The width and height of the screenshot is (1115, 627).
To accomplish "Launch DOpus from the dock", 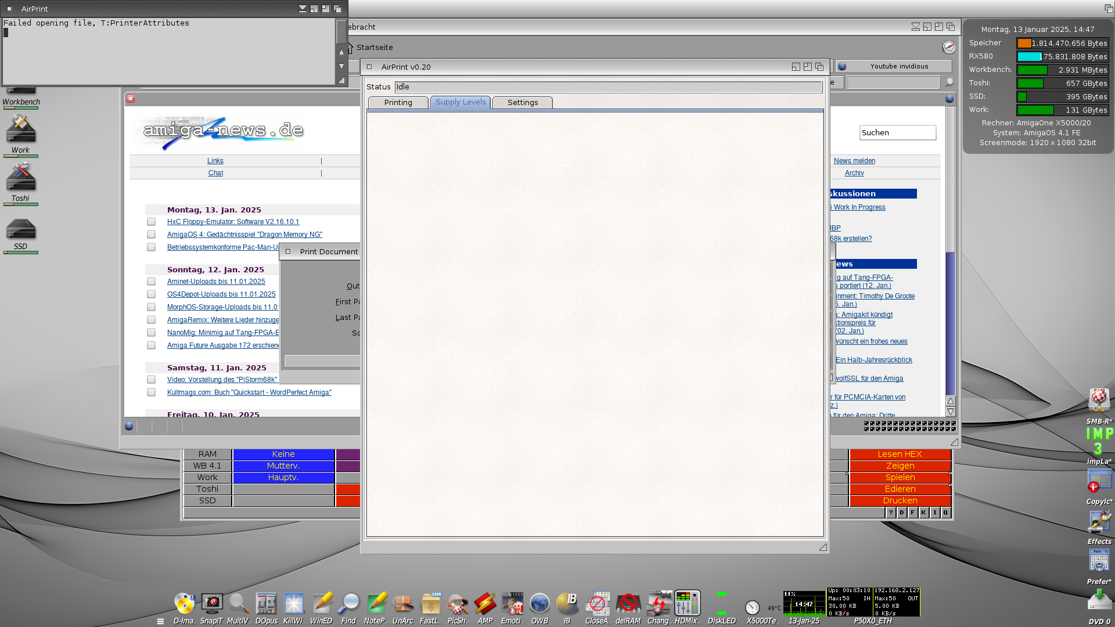I will (x=266, y=604).
